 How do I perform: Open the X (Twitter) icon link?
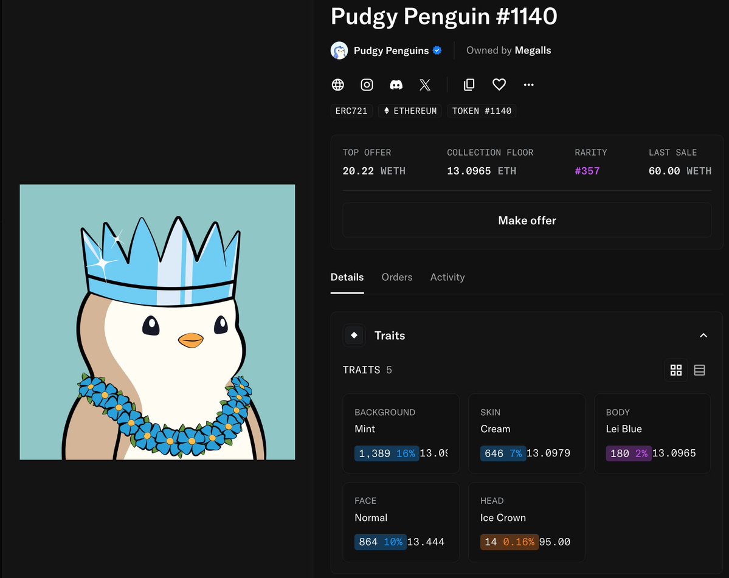[x=425, y=84]
